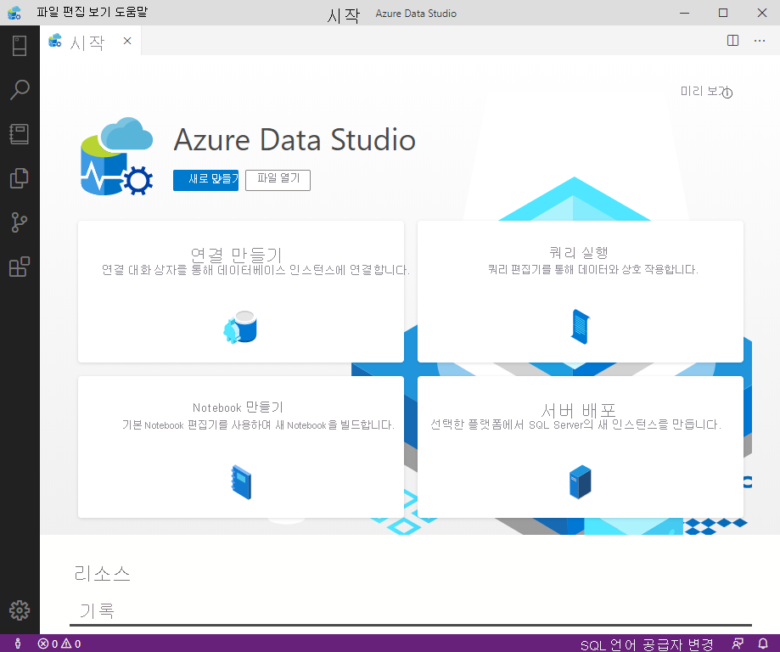Screen dimensions: 780x652
Task: Open the more actions ellipsis menu
Action: pyautogui.click(x=760, y=40)
